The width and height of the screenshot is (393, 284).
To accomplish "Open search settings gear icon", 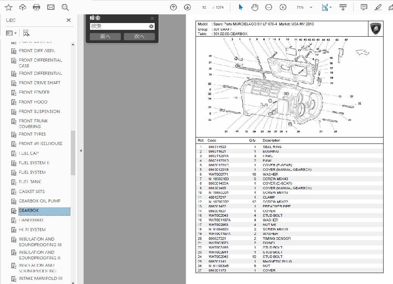I will pos(151,26).
